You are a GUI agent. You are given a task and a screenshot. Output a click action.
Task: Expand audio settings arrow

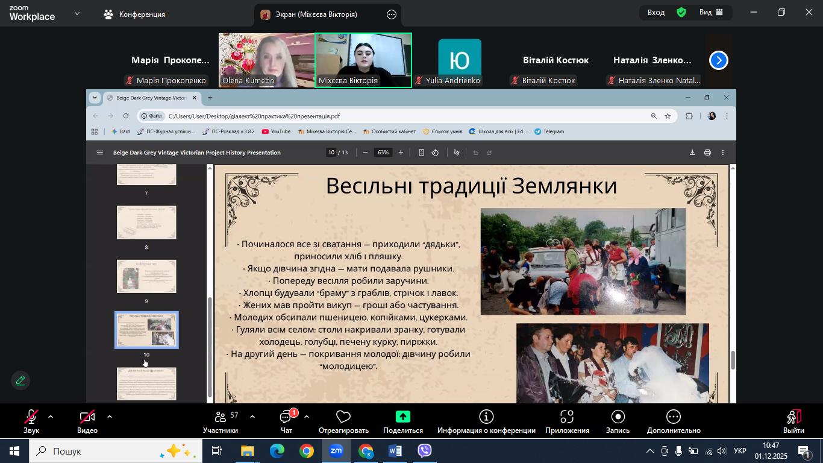coord(51,417)
